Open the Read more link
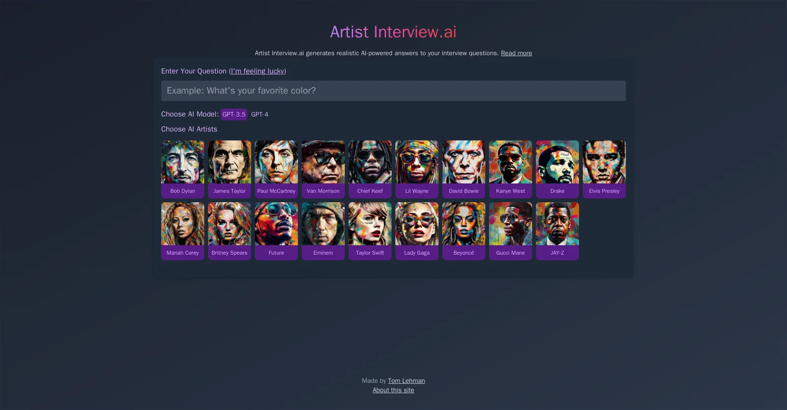The image size is (787, 410). coord(516,53)
